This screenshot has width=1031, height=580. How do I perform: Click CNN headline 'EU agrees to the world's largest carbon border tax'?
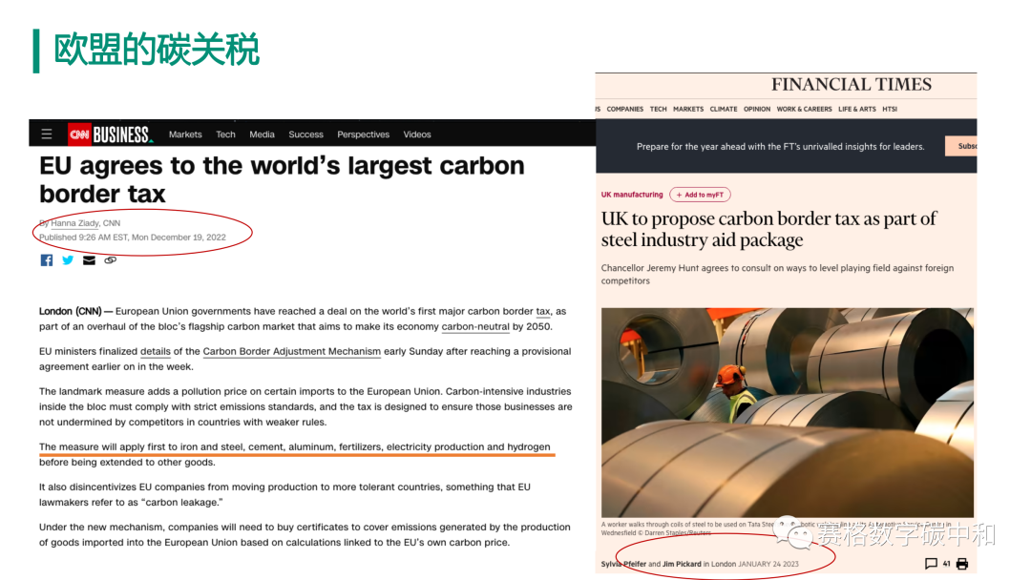tap(282, 179)
